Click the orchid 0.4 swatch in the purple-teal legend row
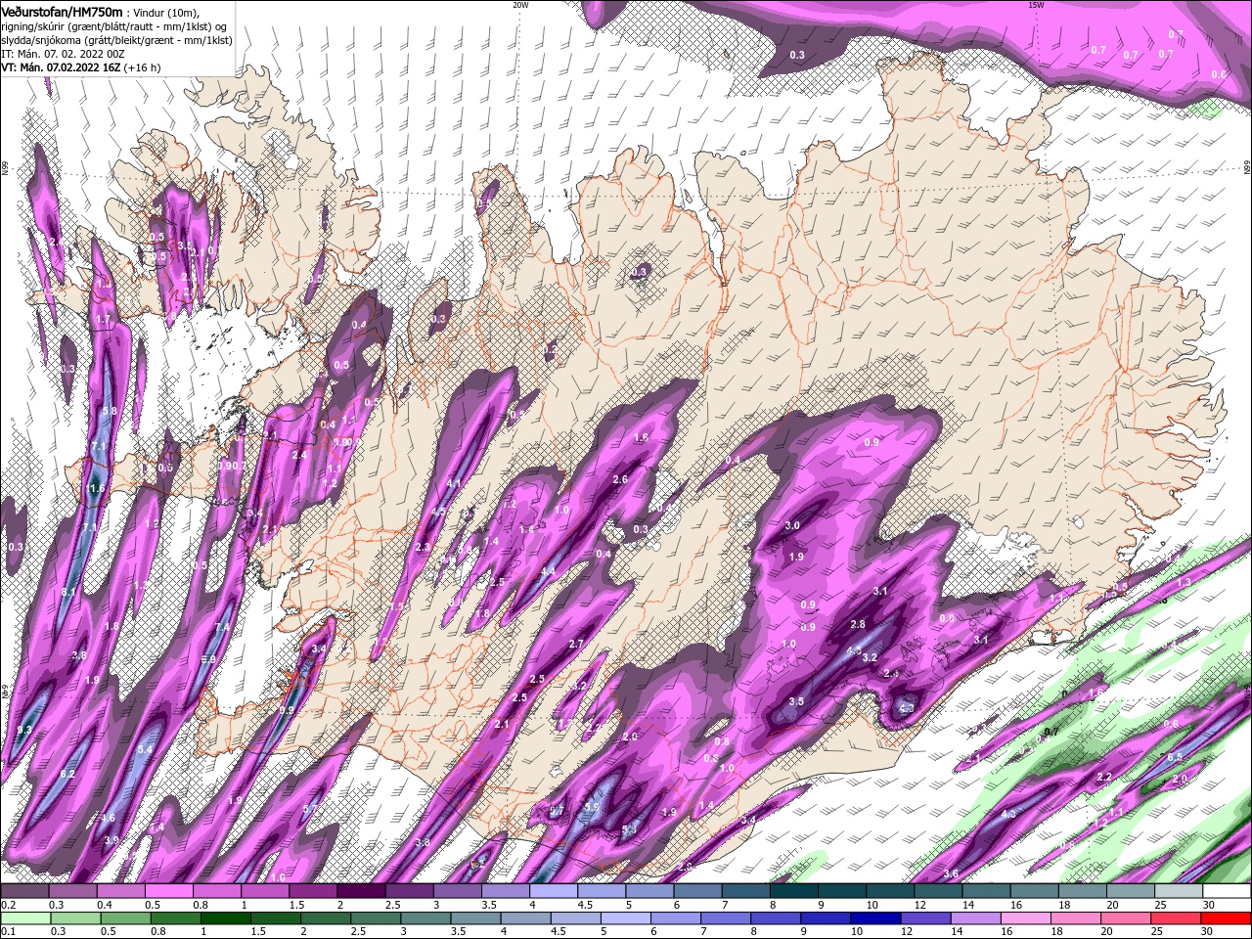 click(x=120, y=891)
